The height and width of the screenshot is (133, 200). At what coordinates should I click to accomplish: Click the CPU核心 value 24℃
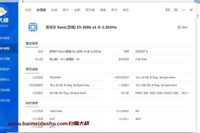(x=138, y=119)
